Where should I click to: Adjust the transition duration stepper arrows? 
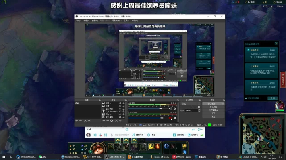pyautogui.click(x=199, y=110)
